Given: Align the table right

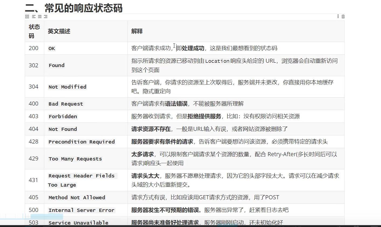Looking at the screenshot, I should 46,16.
